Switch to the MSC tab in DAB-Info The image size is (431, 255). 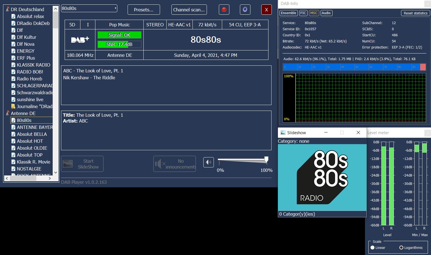[314, 13]
